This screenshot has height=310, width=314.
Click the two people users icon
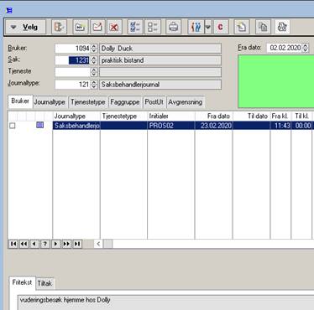click(x=196, y=27)
